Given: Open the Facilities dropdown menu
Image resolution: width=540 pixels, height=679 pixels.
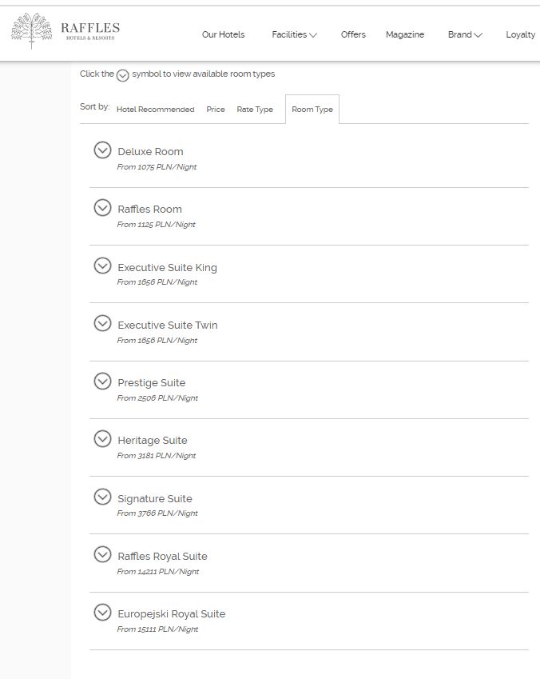Looking at the screenshot, I should coord(294,34).
